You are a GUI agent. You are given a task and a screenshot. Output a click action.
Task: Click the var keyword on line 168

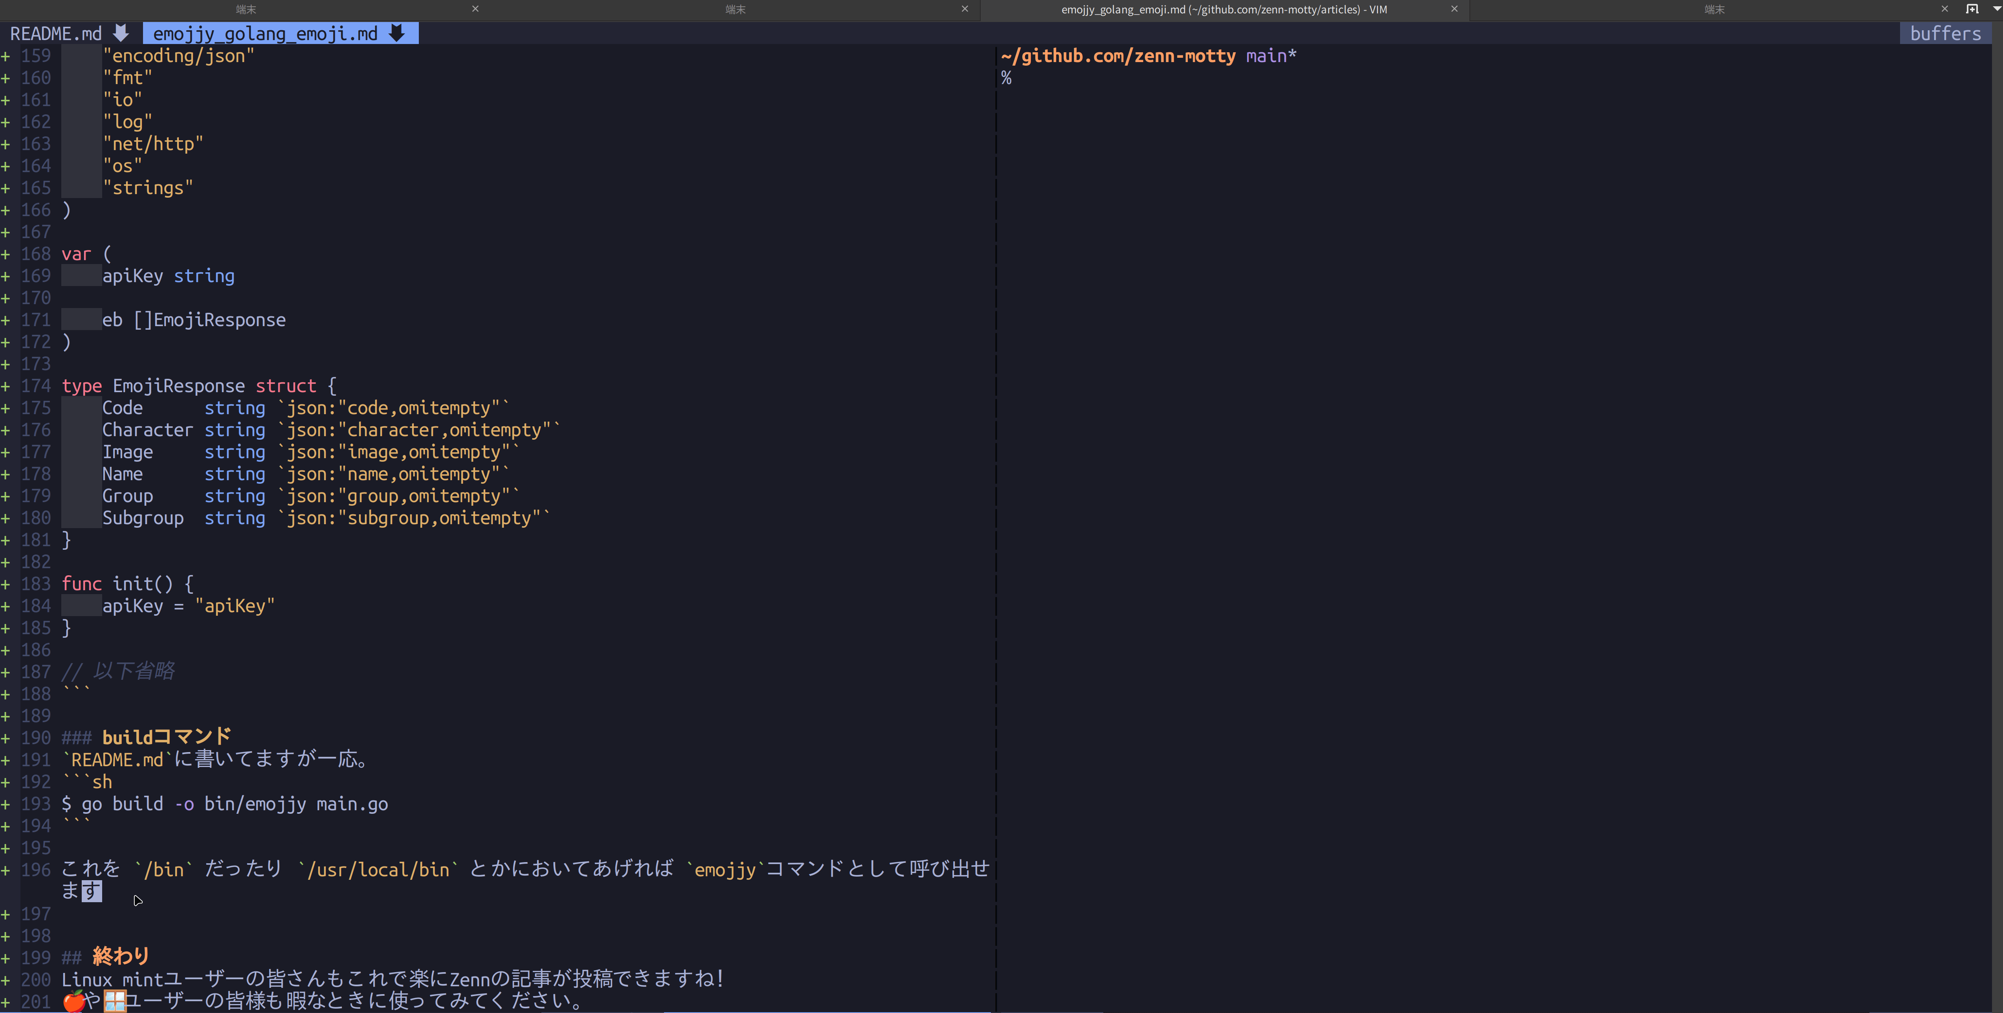coord(76,254)
